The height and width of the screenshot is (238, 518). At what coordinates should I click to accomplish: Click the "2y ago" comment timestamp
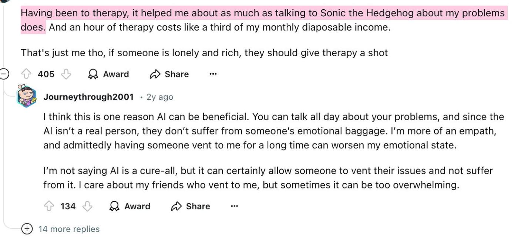[160, 97]
